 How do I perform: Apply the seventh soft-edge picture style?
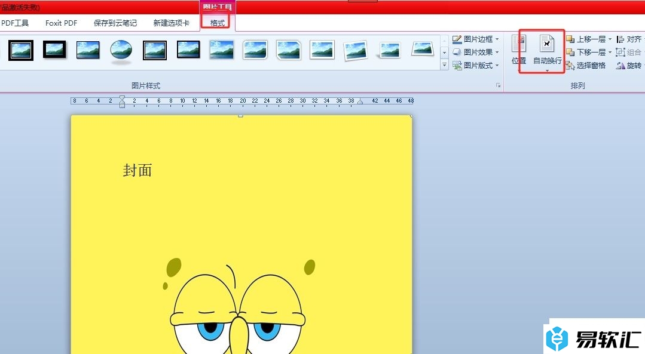click(222, 50)
